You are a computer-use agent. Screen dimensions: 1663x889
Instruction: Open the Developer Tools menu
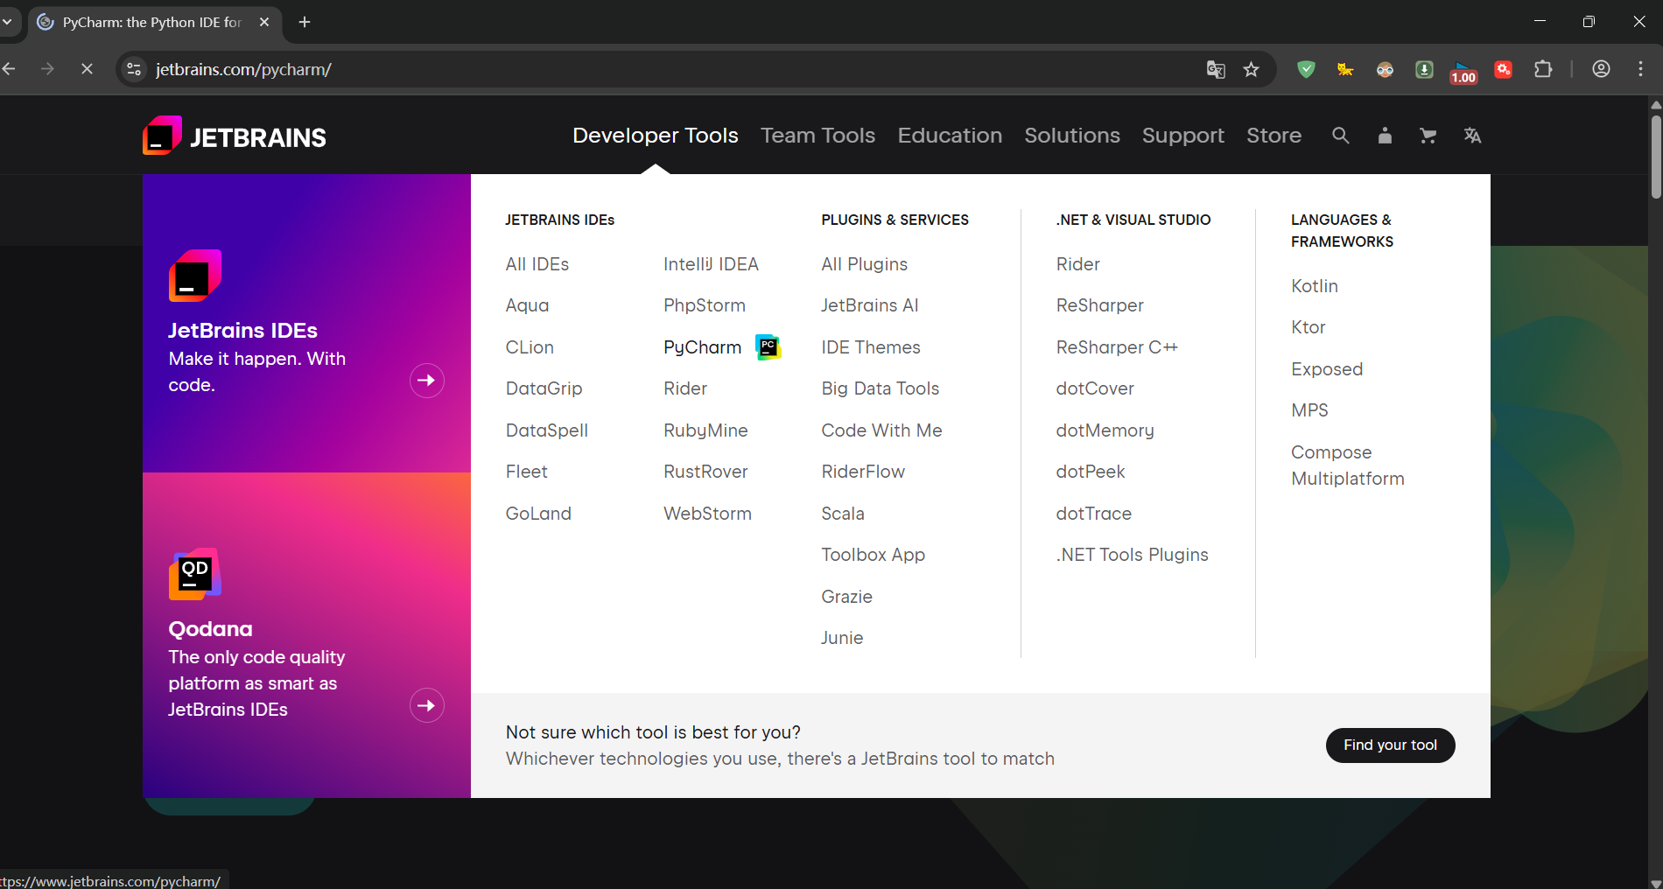click(656, 136)
